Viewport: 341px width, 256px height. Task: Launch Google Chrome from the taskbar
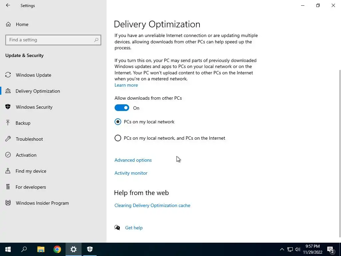click(57, 249)
